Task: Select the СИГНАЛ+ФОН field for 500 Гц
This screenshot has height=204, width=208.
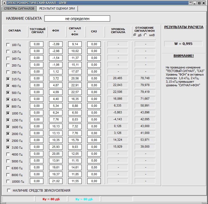Action: (x=75, y=92)
